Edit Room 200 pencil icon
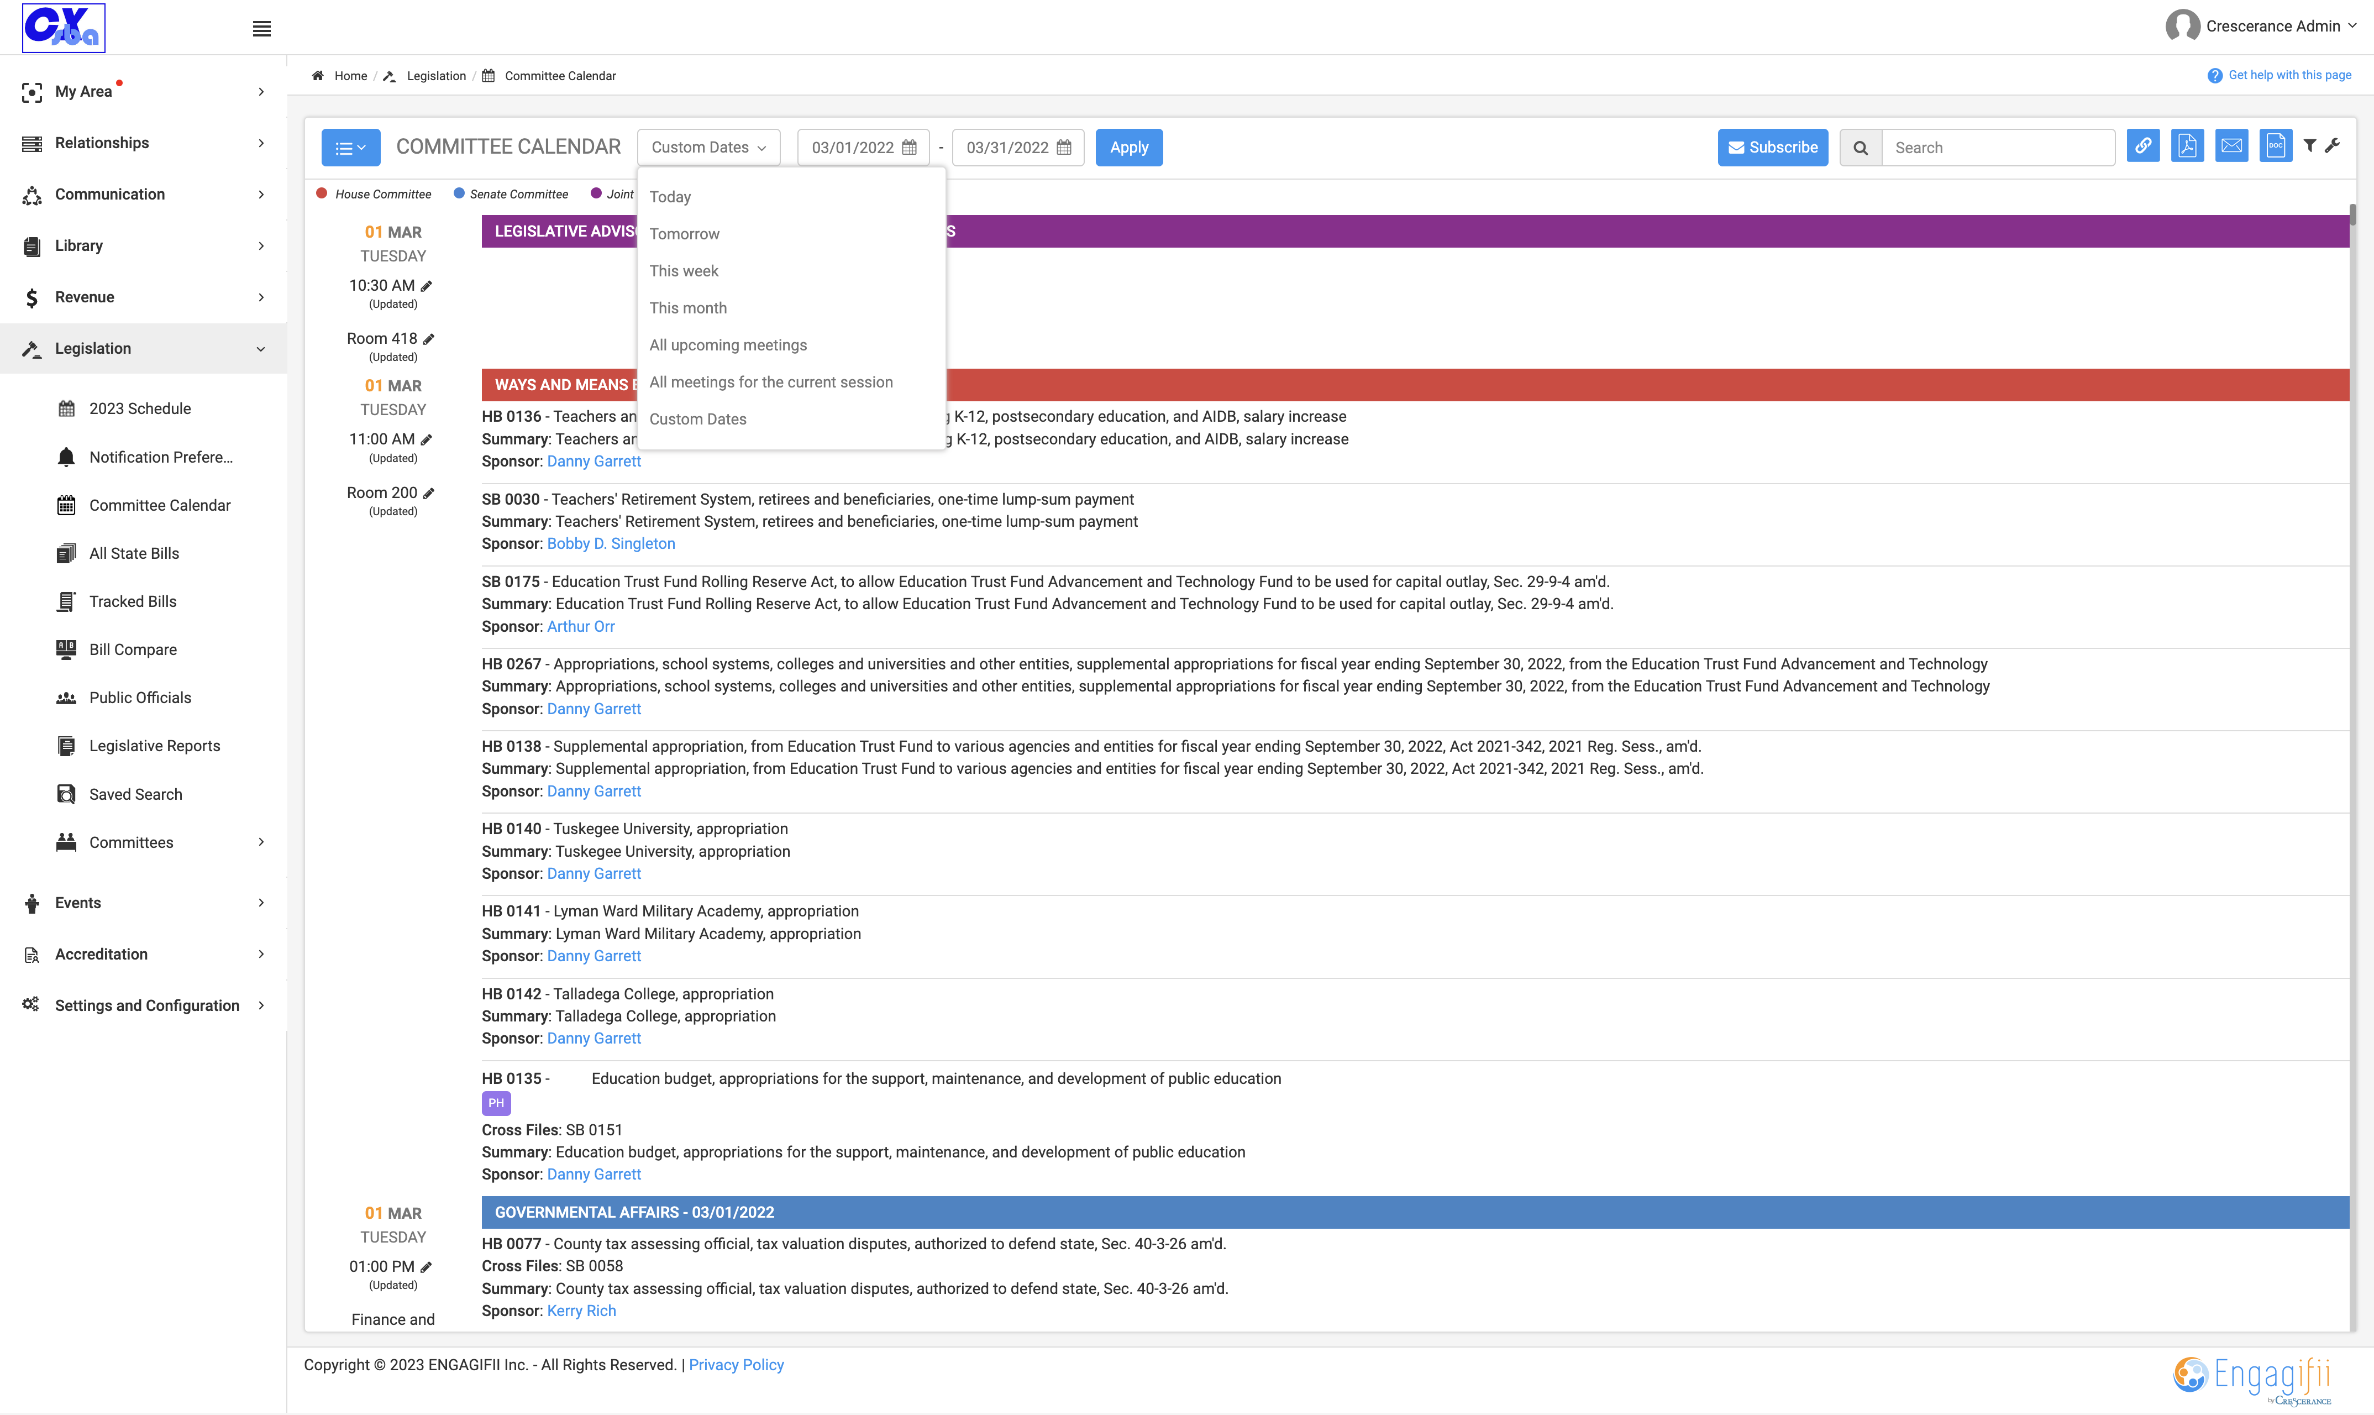This screenshot has width=2374, height=1415. pyautogui.click(x=429, y=493)
